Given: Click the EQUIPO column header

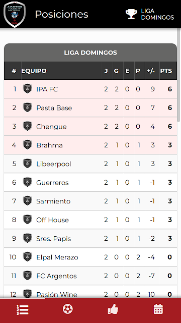Looking at the screenshot, I should 34,71.
